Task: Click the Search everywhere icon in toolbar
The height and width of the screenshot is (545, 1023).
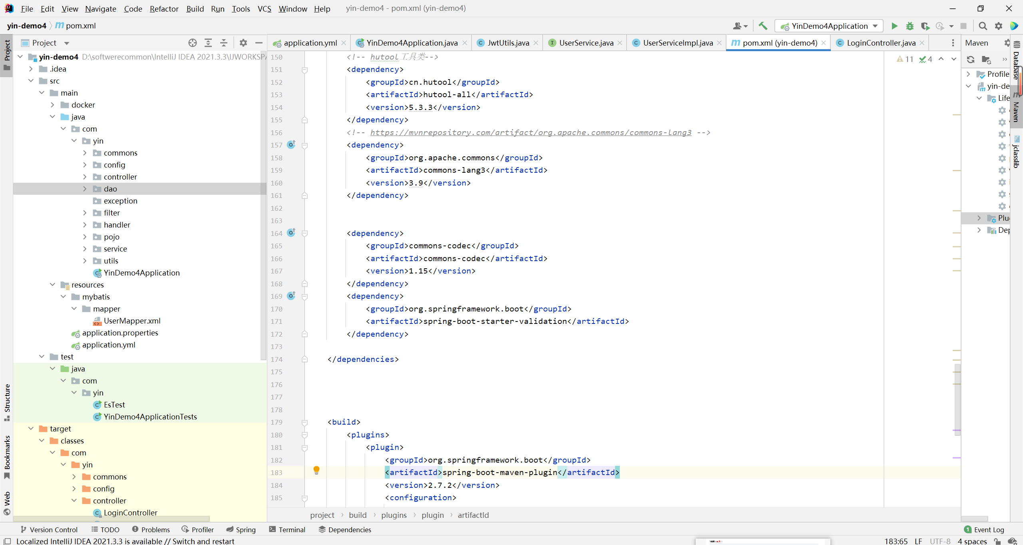Action: coord(982,26)
